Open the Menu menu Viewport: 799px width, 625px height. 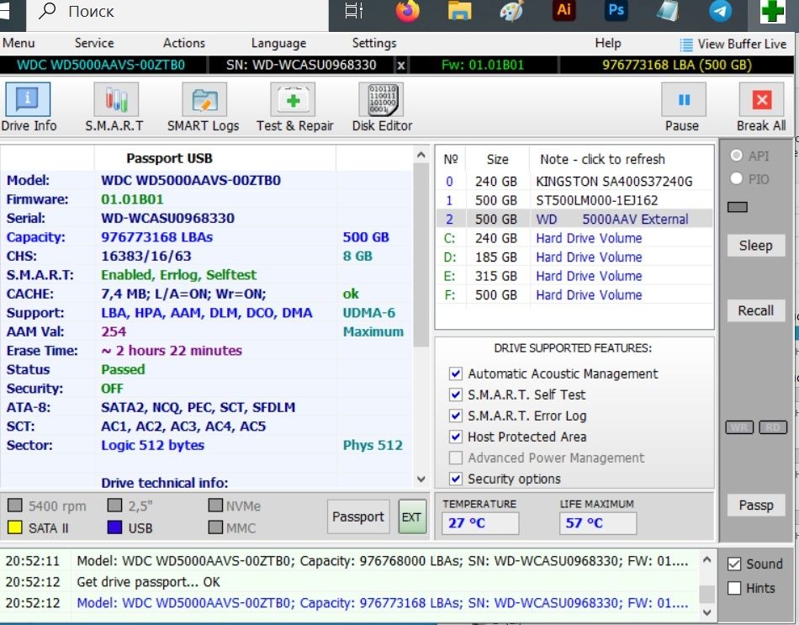pyautogui.click(x=19, y=43)
